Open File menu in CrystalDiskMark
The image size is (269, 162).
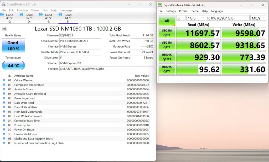[161, 11]
